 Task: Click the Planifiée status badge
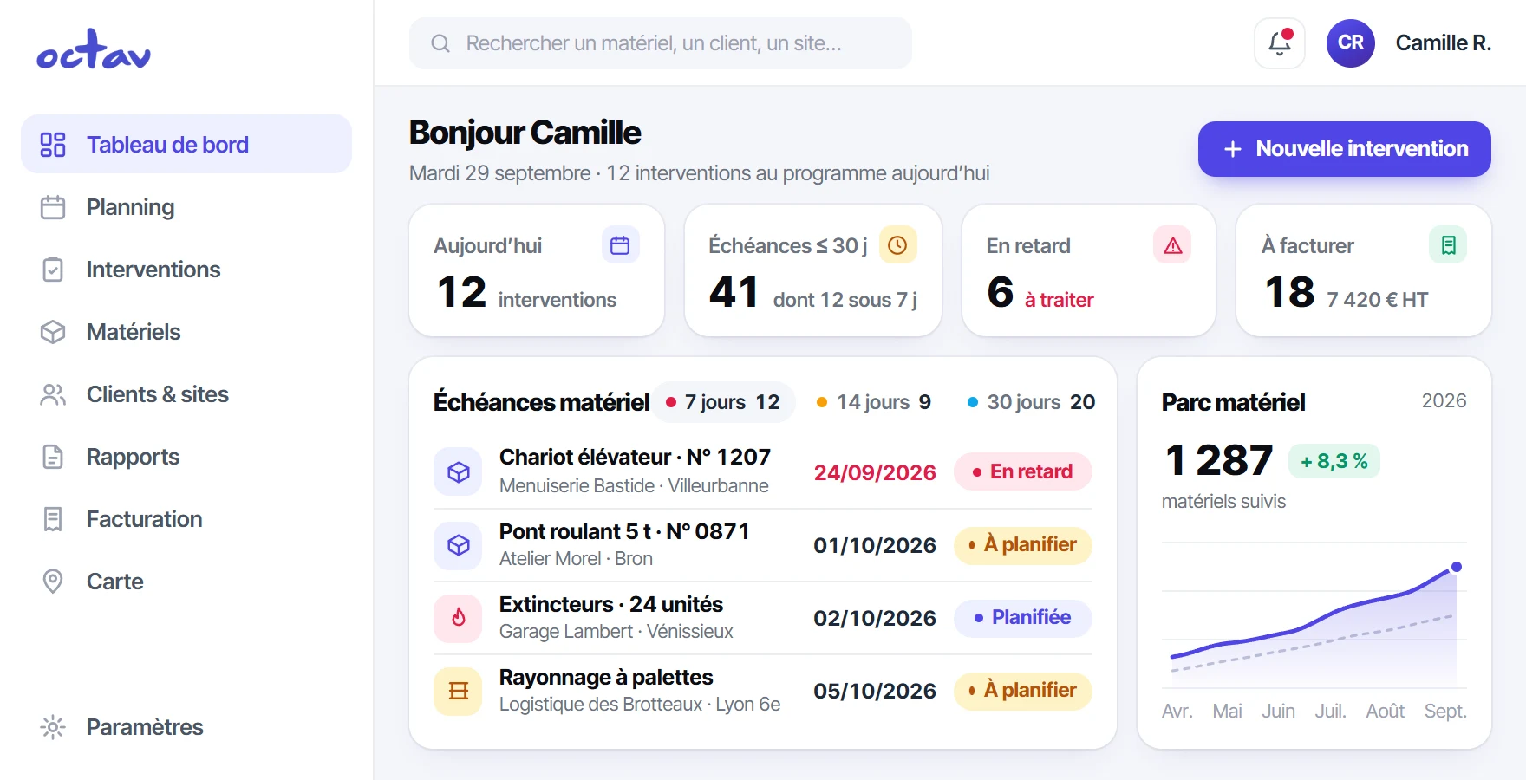(1023, 618)
